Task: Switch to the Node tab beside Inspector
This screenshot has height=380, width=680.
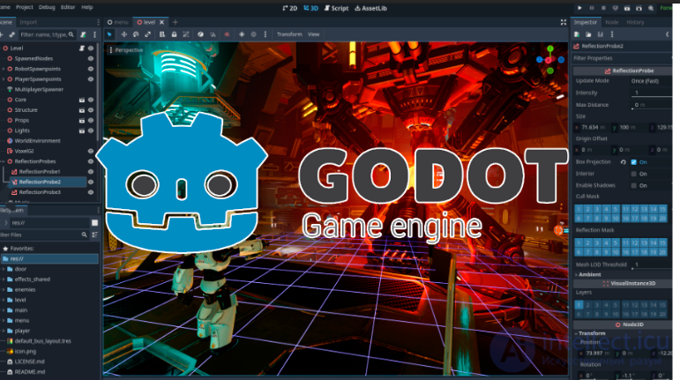Action: [x=612, y=22]
